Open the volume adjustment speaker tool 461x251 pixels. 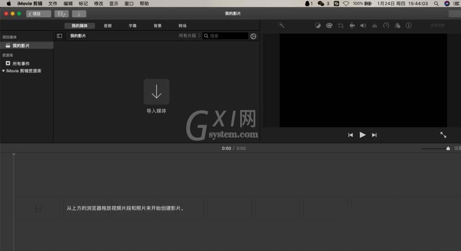[x=363, y=25]
